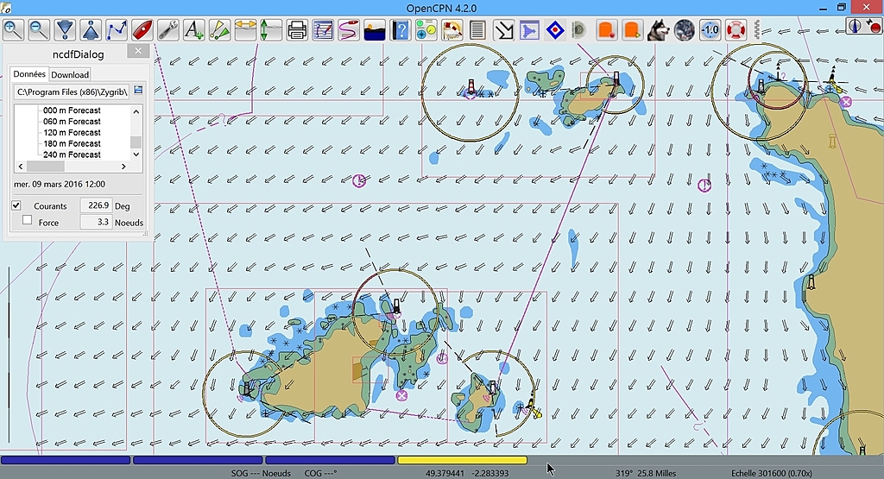Click the husky dog plugin icon

point(659,29)
